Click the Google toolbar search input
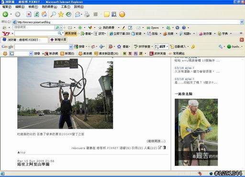245x177 pixels. (x=42, y=47)
